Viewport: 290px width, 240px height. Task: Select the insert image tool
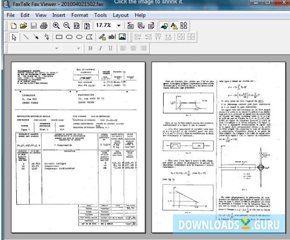(123, 37)
